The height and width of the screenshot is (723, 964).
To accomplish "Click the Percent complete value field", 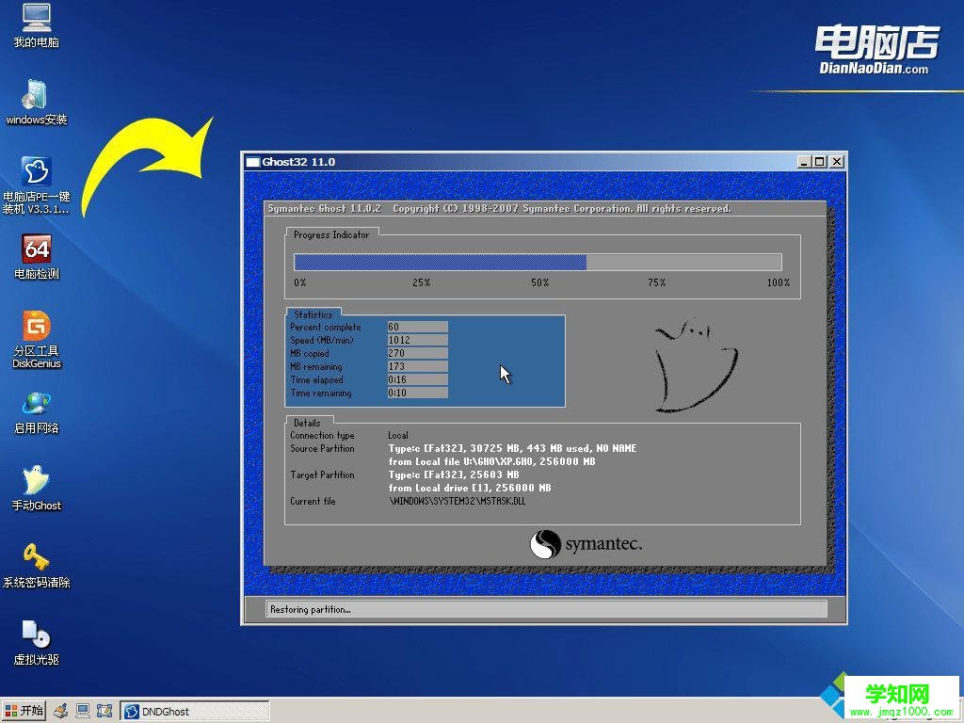I will [x=417, y=327].
